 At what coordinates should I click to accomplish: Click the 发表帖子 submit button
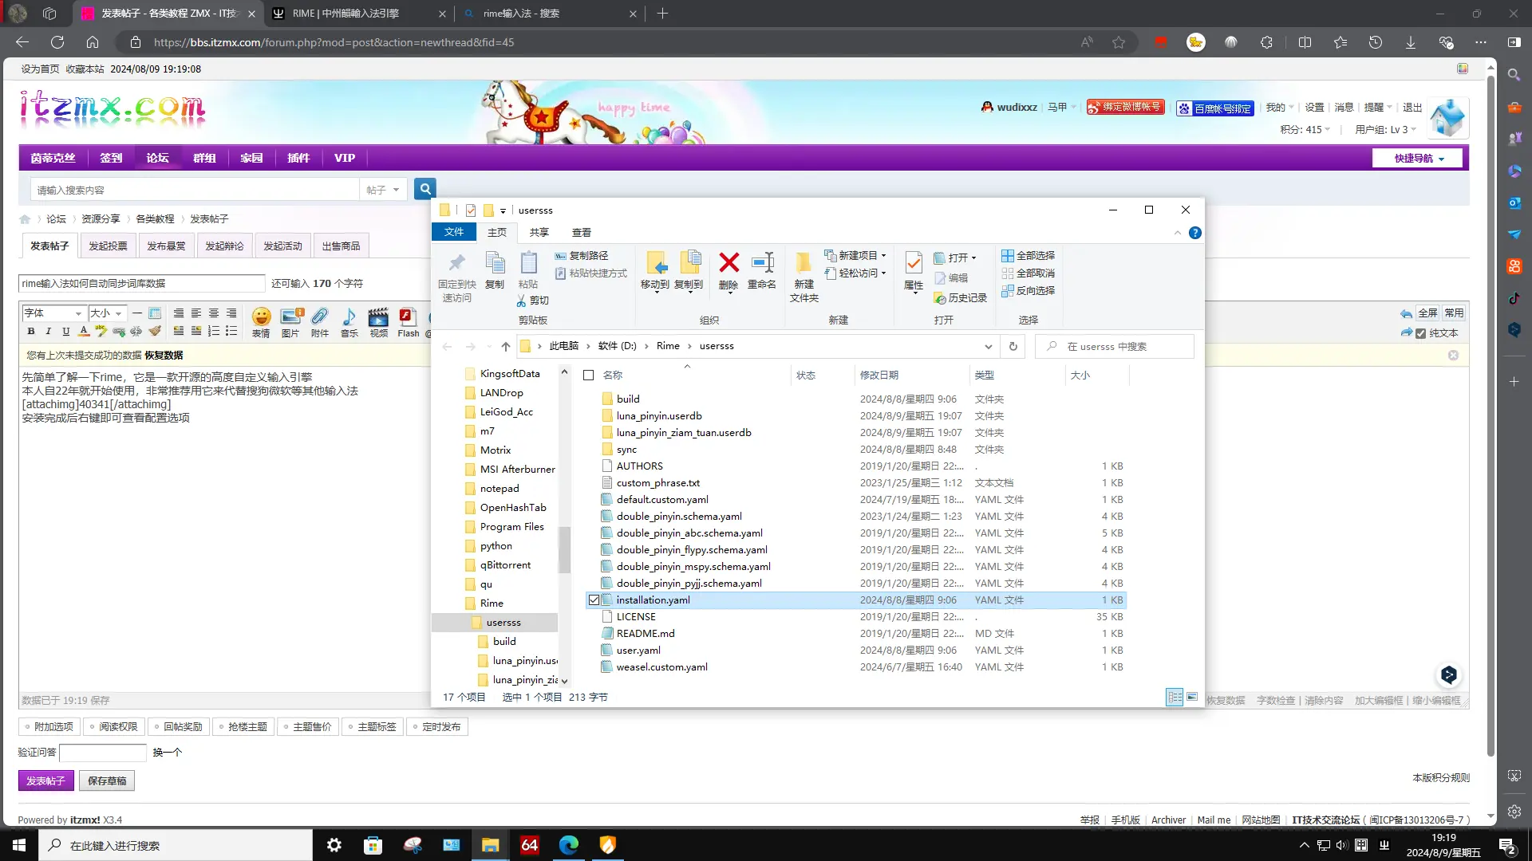click(45, 781)
